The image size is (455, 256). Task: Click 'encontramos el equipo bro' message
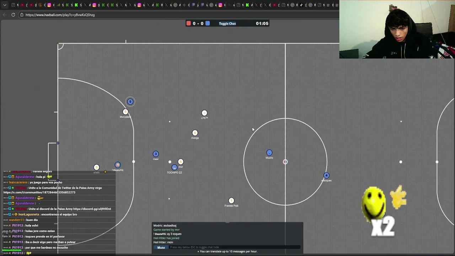click(x=59, y=214)
